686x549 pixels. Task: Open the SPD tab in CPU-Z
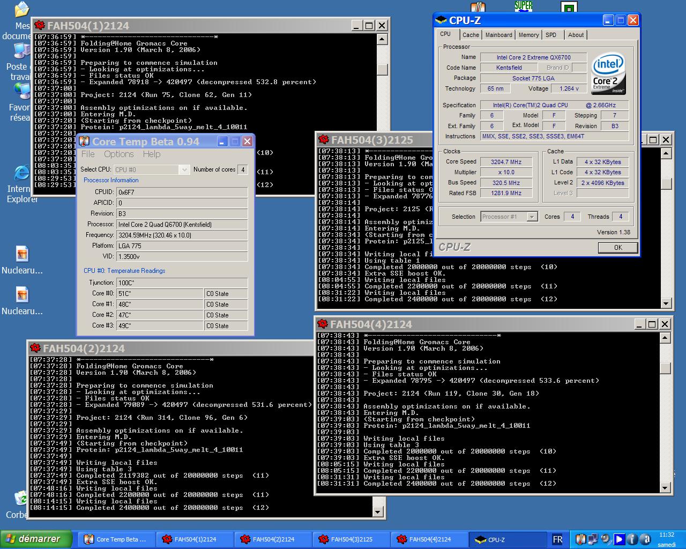[x=551, y=35]
